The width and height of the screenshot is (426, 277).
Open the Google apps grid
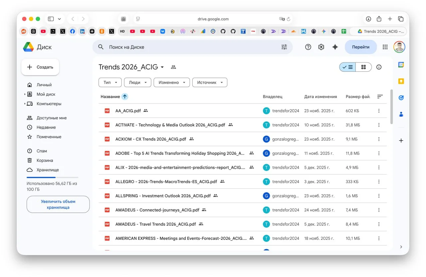coord(385,47)
